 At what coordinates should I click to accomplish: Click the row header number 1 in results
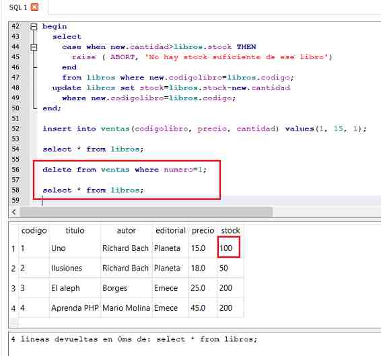(x=13, y=248)
